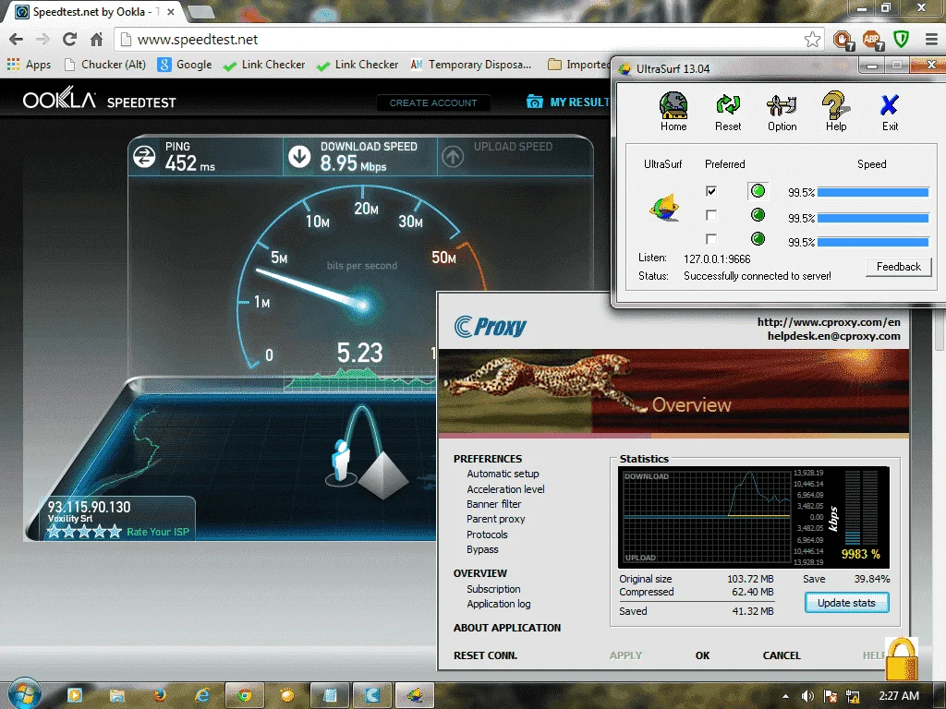This screenshot has width=946, height=709.
Task: Open MY RESULTS on Speedtest
Action: (x=568, y=102)
